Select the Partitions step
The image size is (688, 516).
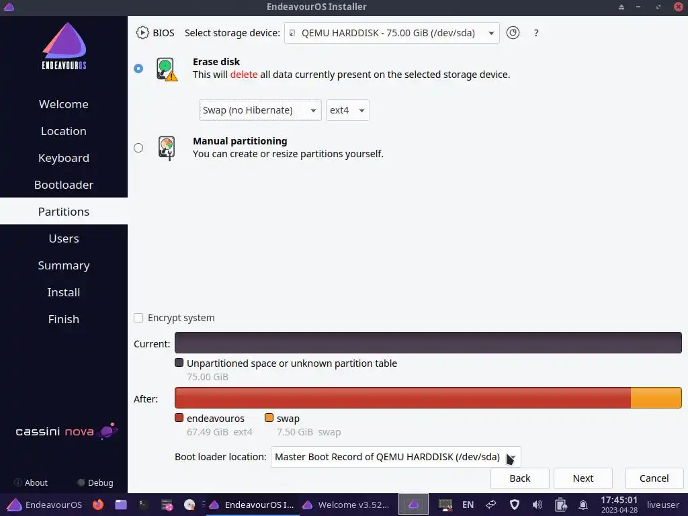[64, 212]
